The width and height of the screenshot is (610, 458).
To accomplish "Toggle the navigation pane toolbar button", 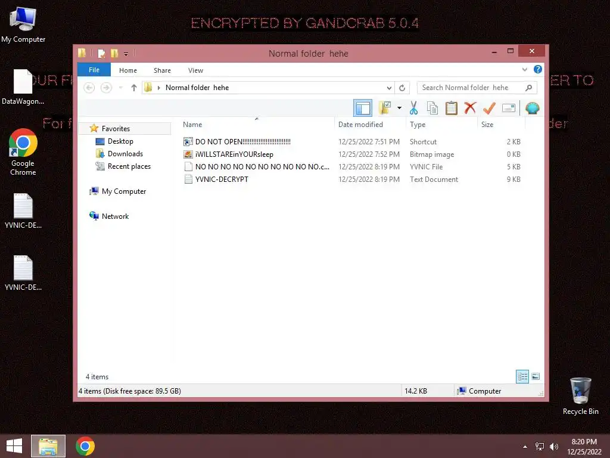I will coord(363,109).
